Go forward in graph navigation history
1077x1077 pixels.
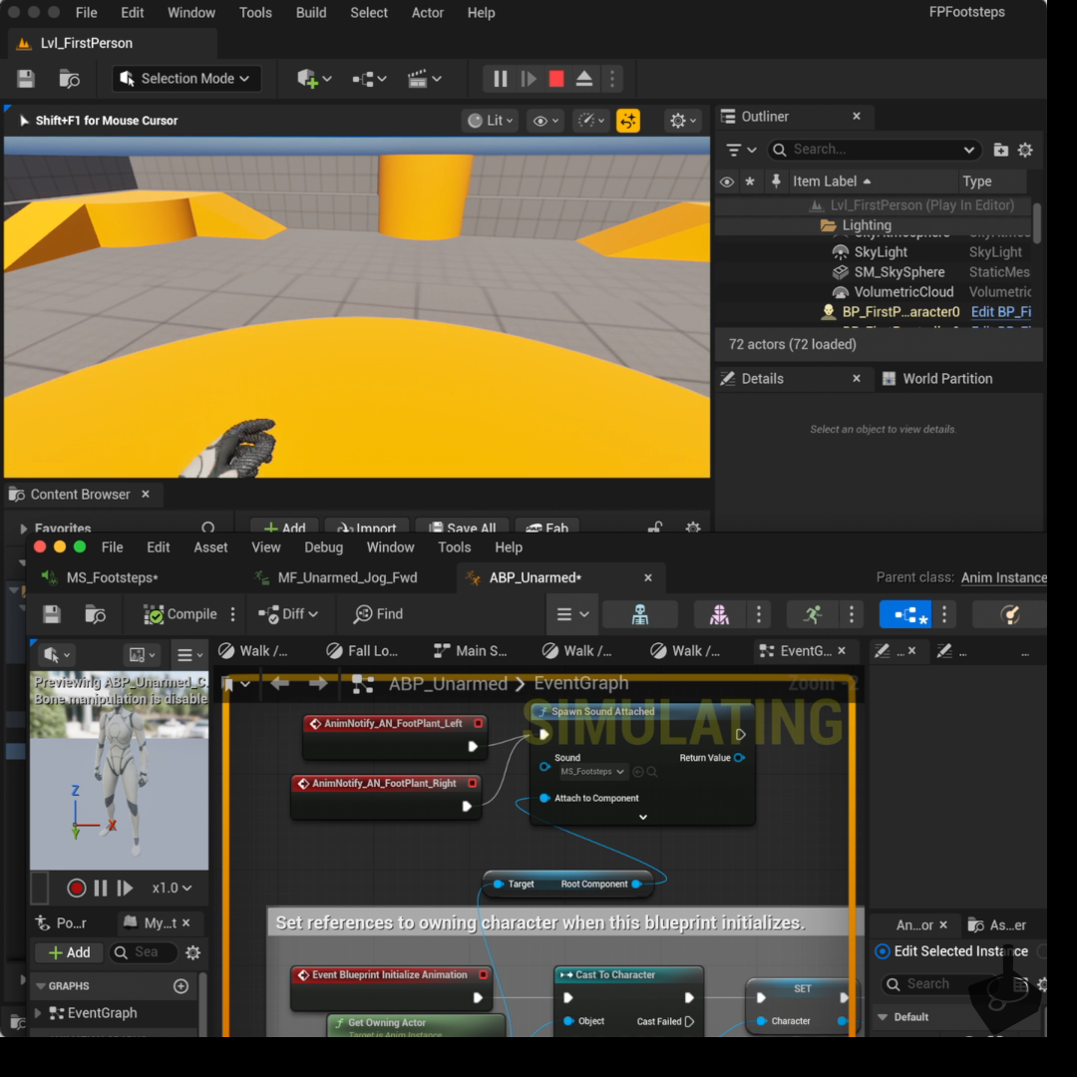click(318, 683)
